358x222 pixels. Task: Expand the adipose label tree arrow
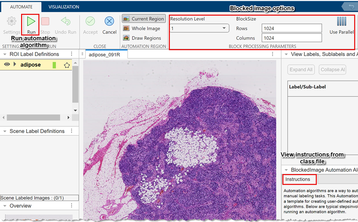[x=15, y=65]
